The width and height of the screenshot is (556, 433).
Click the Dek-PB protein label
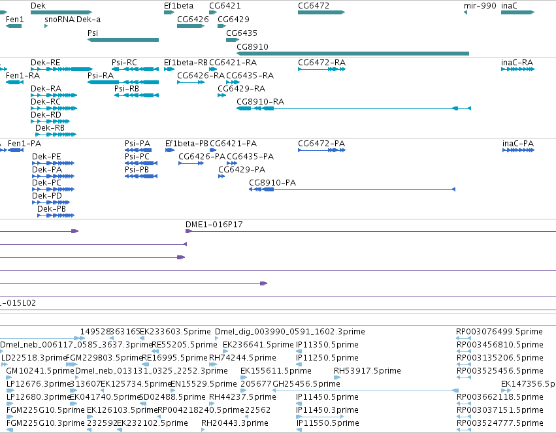(52, 209)
